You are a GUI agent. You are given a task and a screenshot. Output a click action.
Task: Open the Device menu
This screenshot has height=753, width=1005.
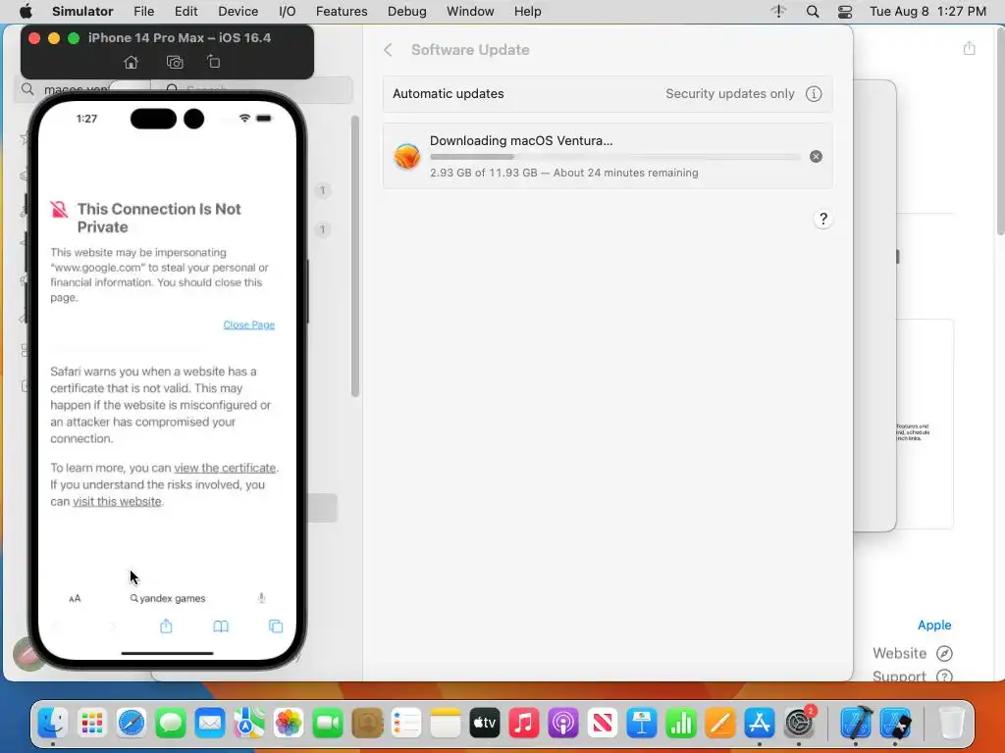pyautogui.click(x=238, y=12)
